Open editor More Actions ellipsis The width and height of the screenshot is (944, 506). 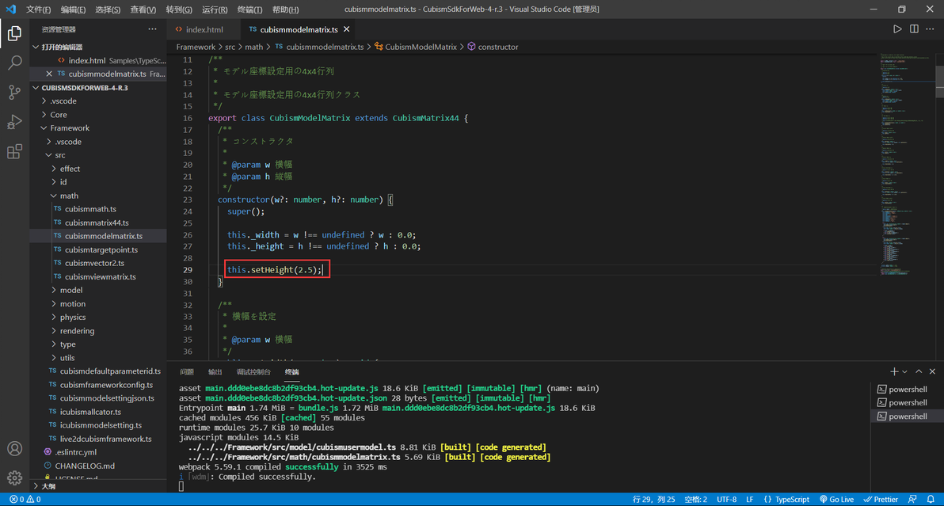931,29
